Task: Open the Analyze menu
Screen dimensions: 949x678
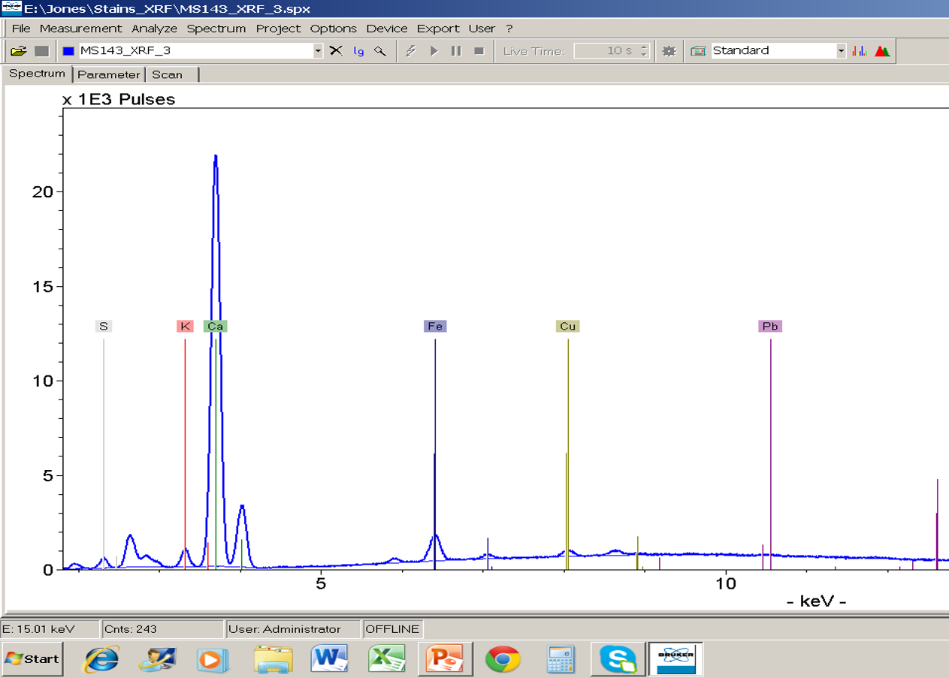Action: (x=154, y=29)
